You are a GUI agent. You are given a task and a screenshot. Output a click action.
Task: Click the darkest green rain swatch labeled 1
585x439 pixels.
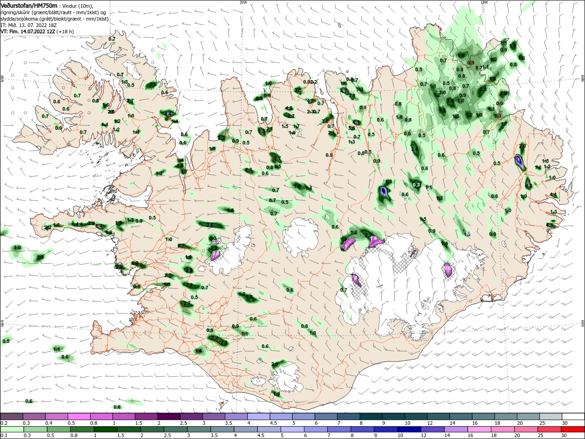click(x=106, y=429)
